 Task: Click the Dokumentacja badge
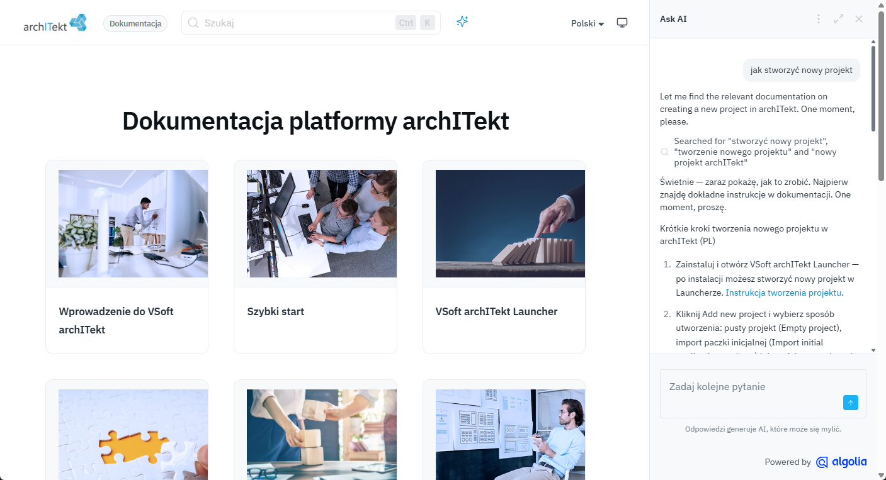click(135, 23)
